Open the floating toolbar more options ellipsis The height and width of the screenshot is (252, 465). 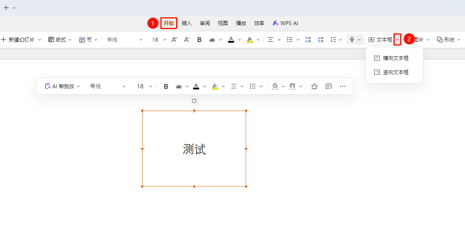coord(343,86)
